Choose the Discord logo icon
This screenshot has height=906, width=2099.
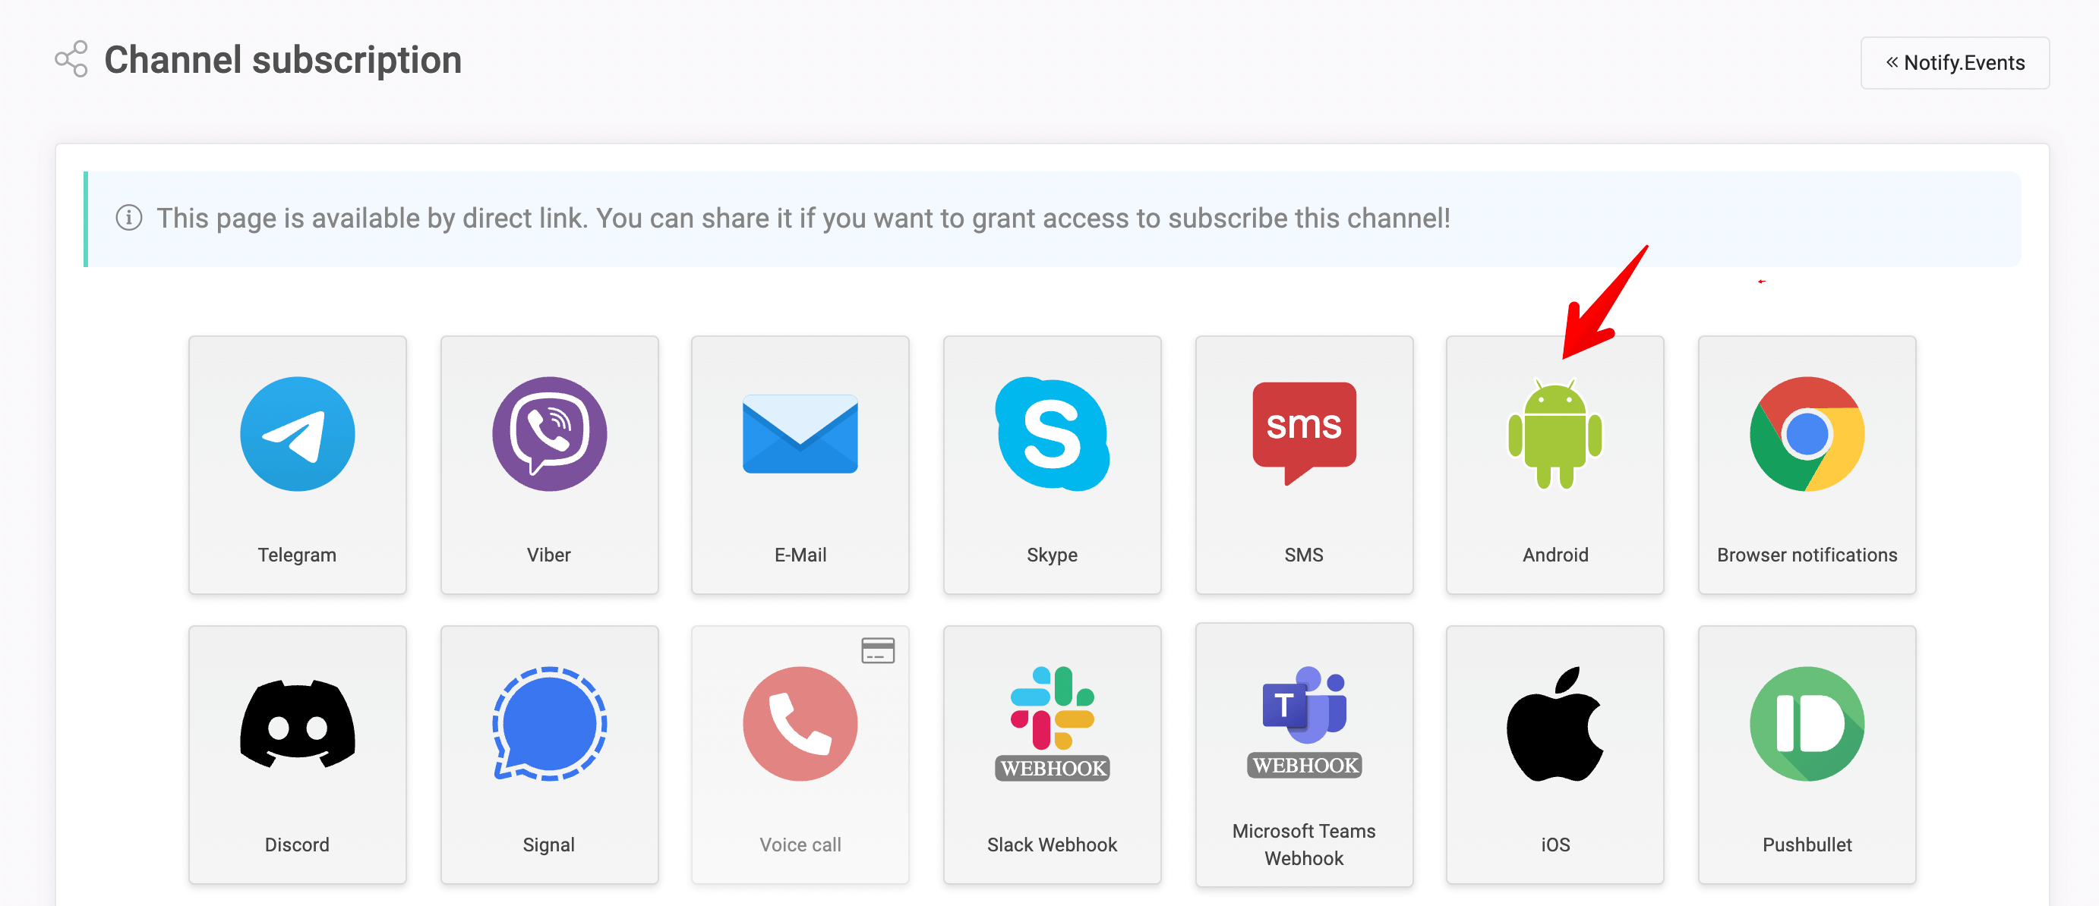298,724
